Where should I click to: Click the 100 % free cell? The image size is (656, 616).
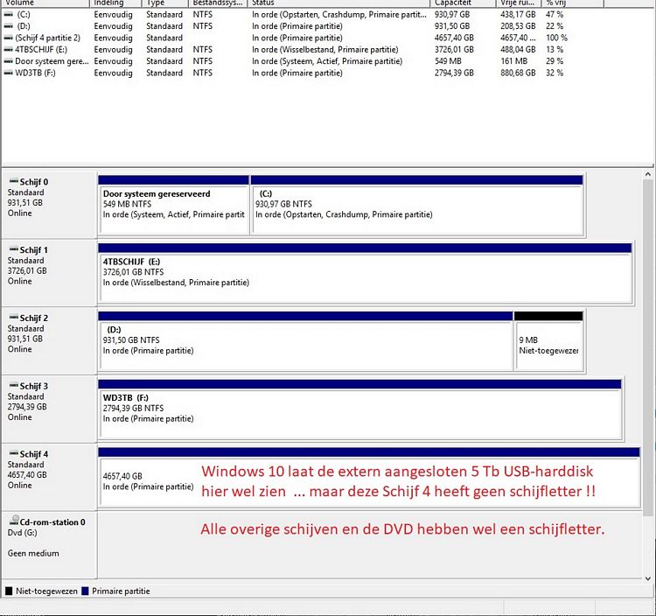[x=556, y=38]
